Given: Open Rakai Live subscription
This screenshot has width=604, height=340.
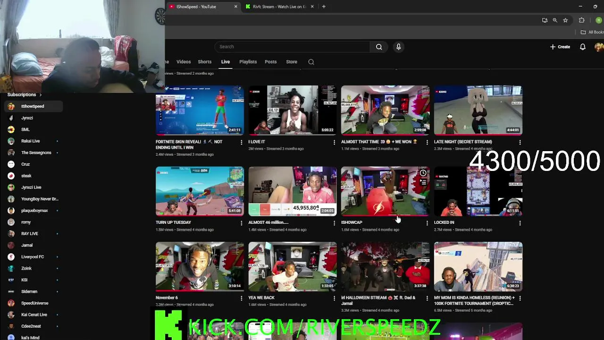Looking at the screenshot, I should point(33,141).
